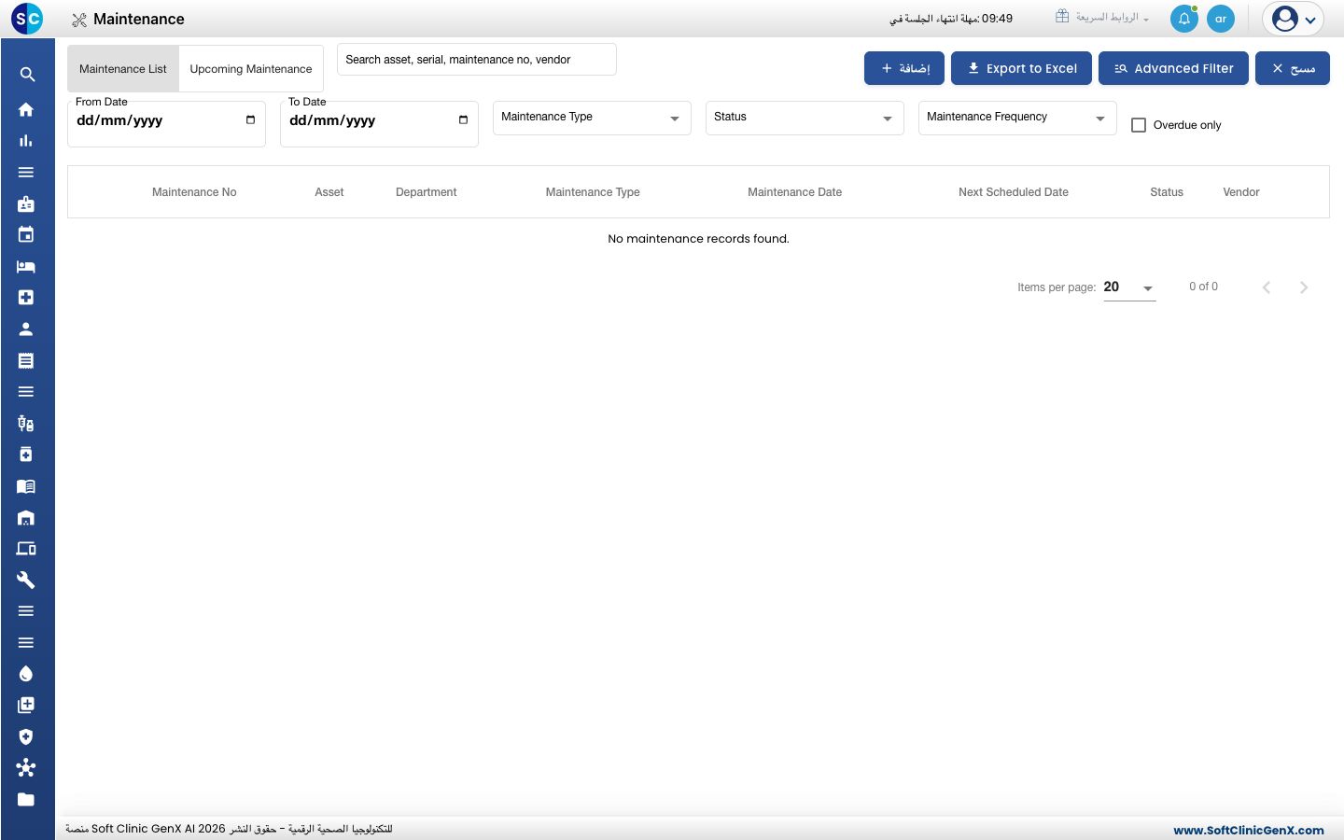Open the Status filter dropdown

(x=805, y=118)
